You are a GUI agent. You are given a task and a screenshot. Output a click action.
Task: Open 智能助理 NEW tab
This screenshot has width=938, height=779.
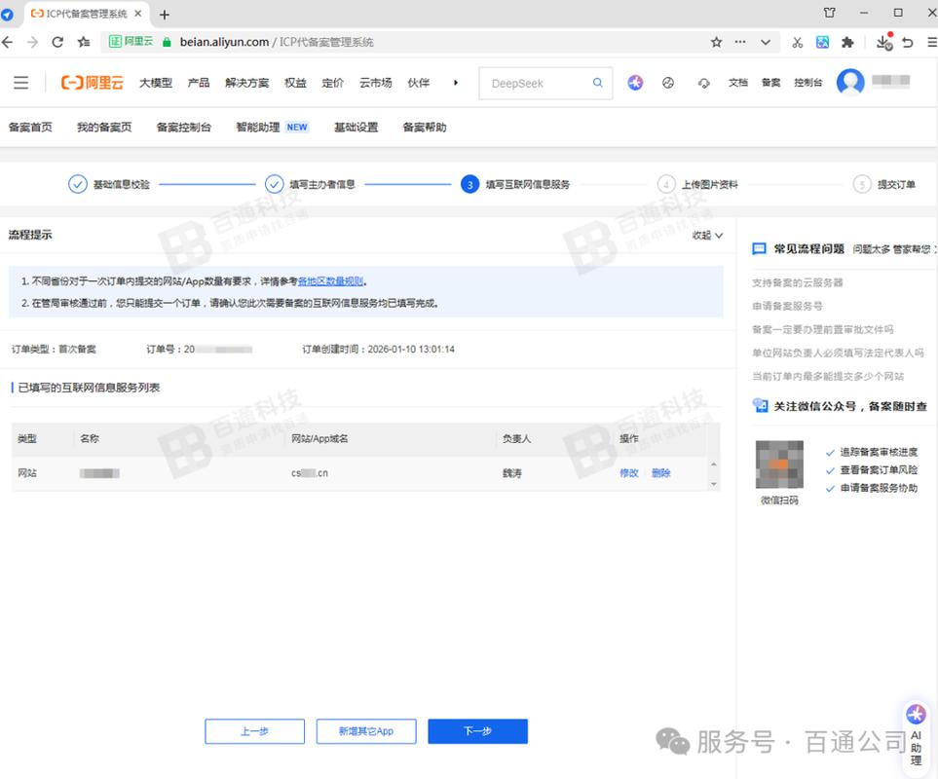click(272, 127)
